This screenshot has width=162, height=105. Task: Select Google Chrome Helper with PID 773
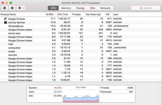pos(81,62)
